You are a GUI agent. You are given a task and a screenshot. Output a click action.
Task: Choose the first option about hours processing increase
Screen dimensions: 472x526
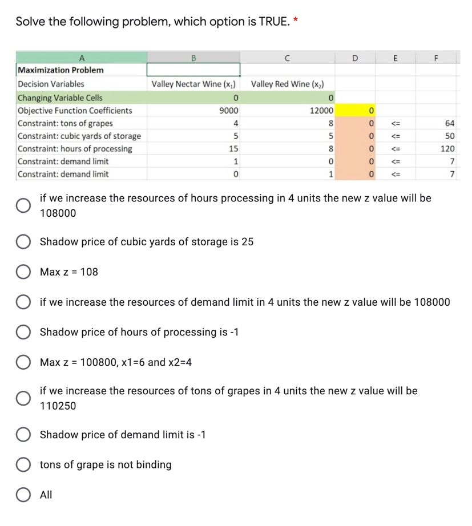pos(23,205)
